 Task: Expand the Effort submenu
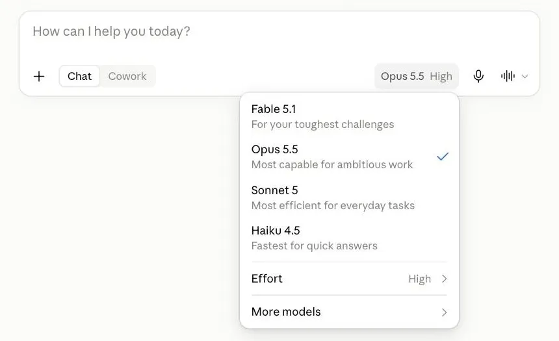coord(350,279)
